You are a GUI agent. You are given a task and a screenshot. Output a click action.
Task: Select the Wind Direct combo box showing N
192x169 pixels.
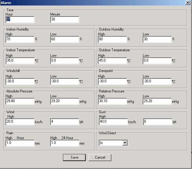click(113, 143)
